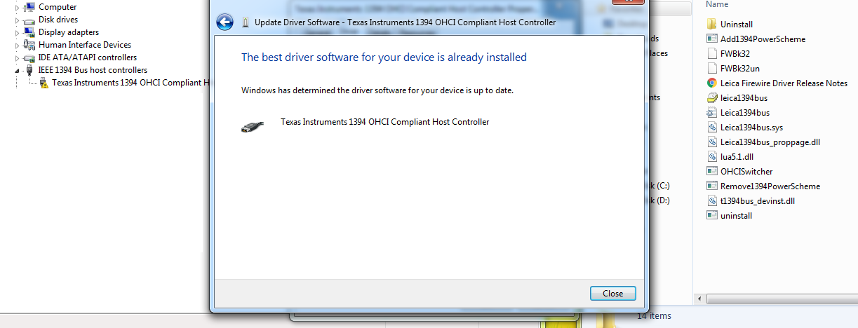Select the t1394bus_devinst.dll file icon
The height and width of the screenshot is (328, 858).
(712, 201)
